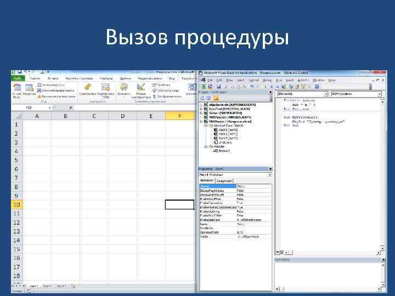Image resolution: width=395 pixels, height=296 pixels.
Task: Select column A header
Action: click(37, 116)
